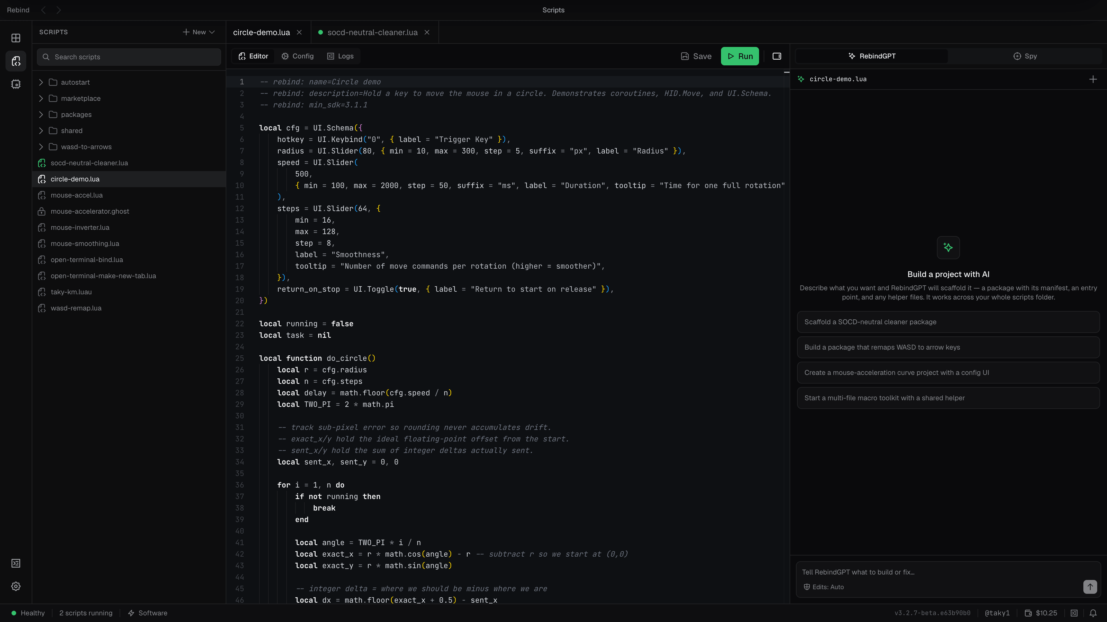
Task: Toggle the right side panel layout icon
Action: 777,56
